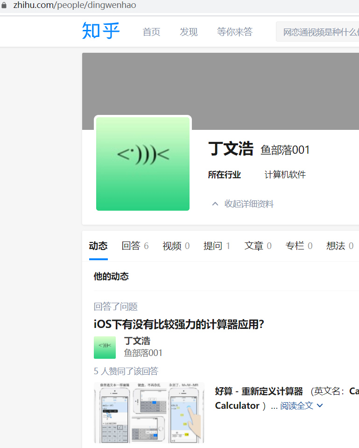
Task: Switch to the 专栏 tab
Action: click(299, 246)
